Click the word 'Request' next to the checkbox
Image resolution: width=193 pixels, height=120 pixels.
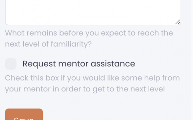point(39,64)
